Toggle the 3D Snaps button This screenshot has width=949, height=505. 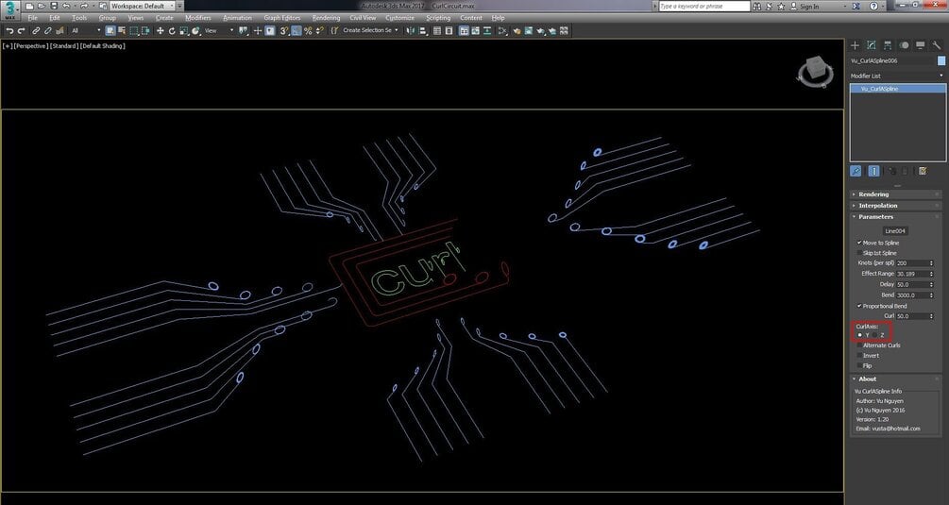pos(284,31)
